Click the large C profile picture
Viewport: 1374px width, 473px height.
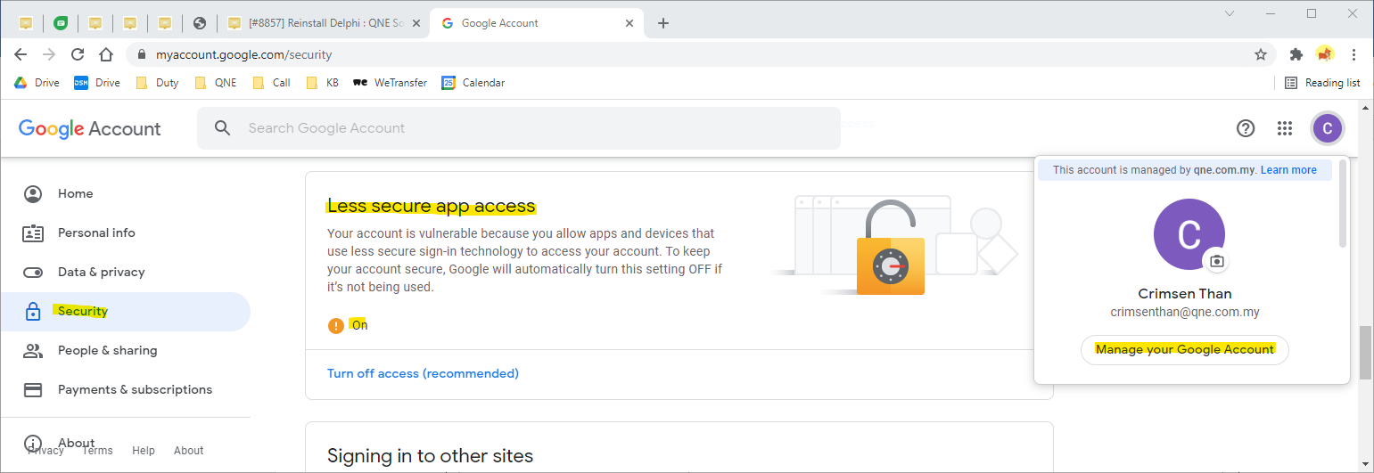(x=1189, y=234)
